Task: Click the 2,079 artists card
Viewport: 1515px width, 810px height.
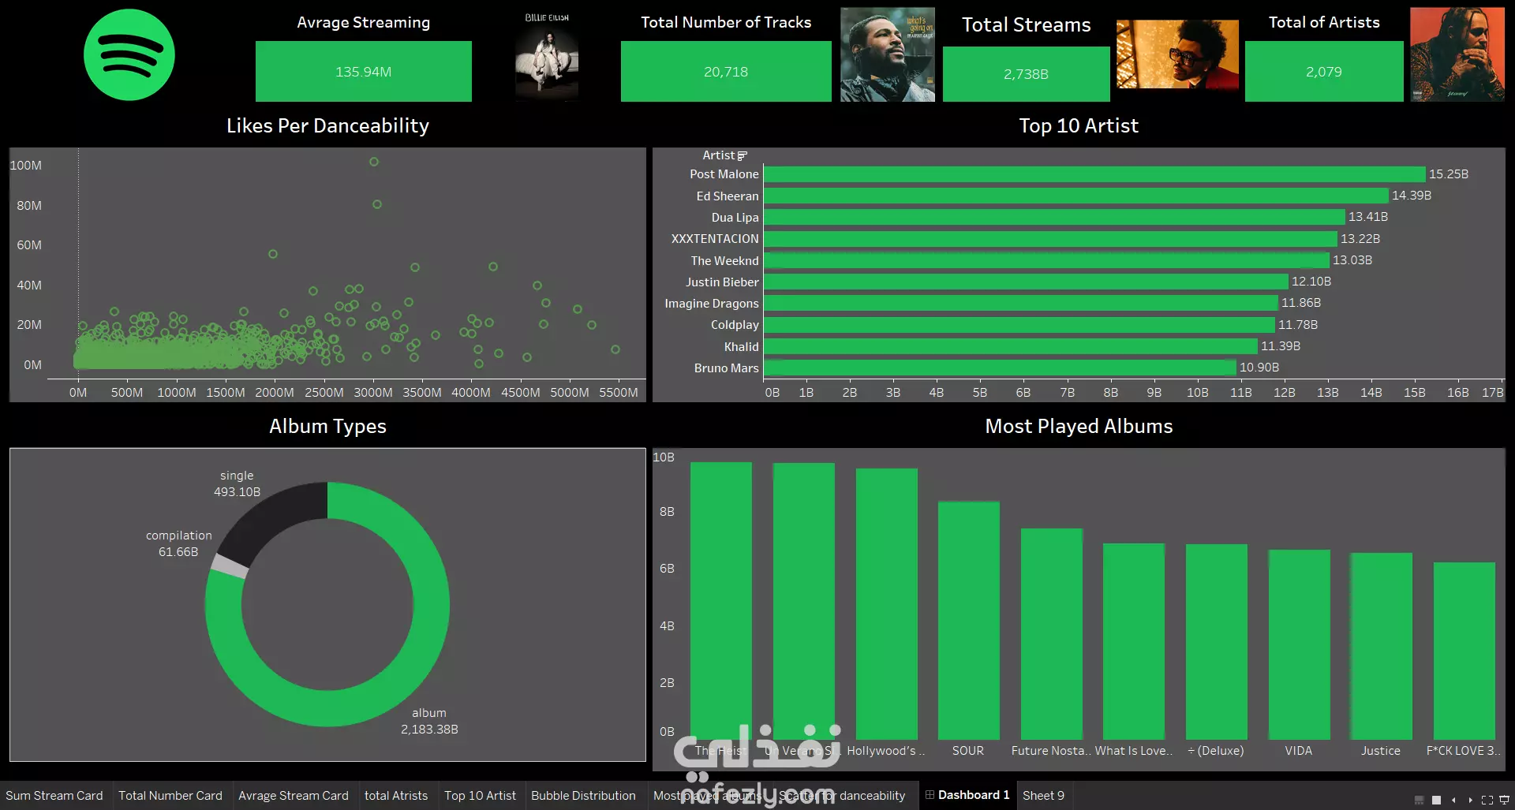Action: (x=1324, y=71)
